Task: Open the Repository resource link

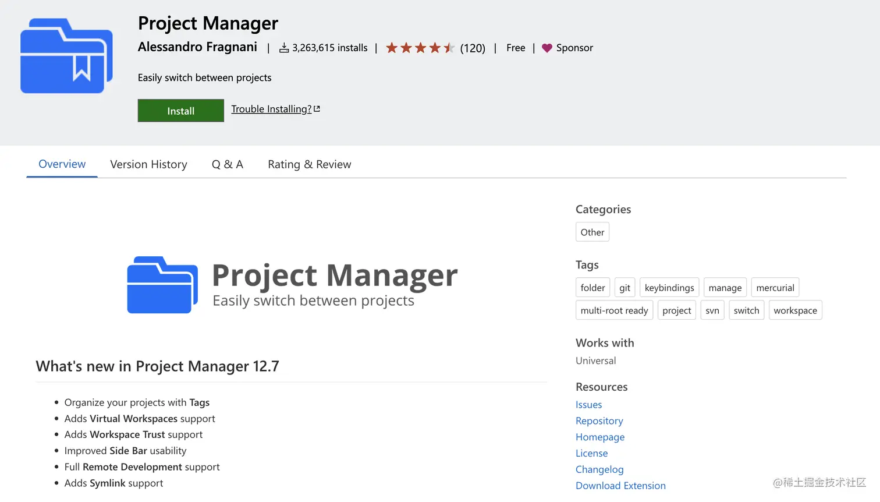Action: [599, 420]
